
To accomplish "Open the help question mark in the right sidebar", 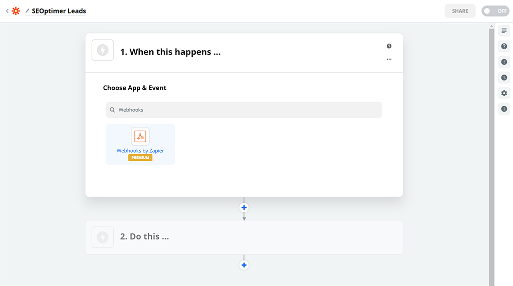I will tap(504, 47).
